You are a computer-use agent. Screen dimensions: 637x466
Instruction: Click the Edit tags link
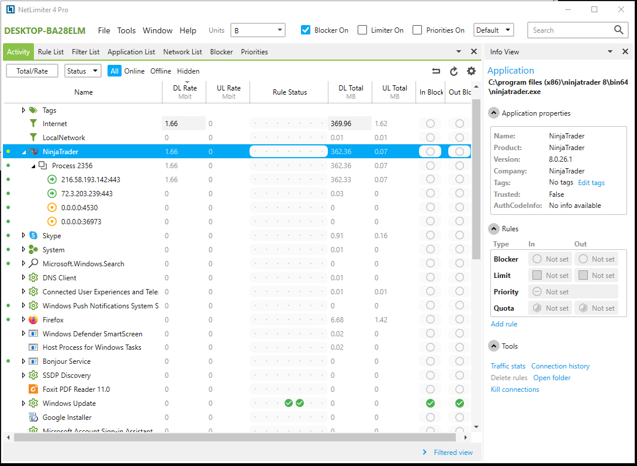coord(591,183)
